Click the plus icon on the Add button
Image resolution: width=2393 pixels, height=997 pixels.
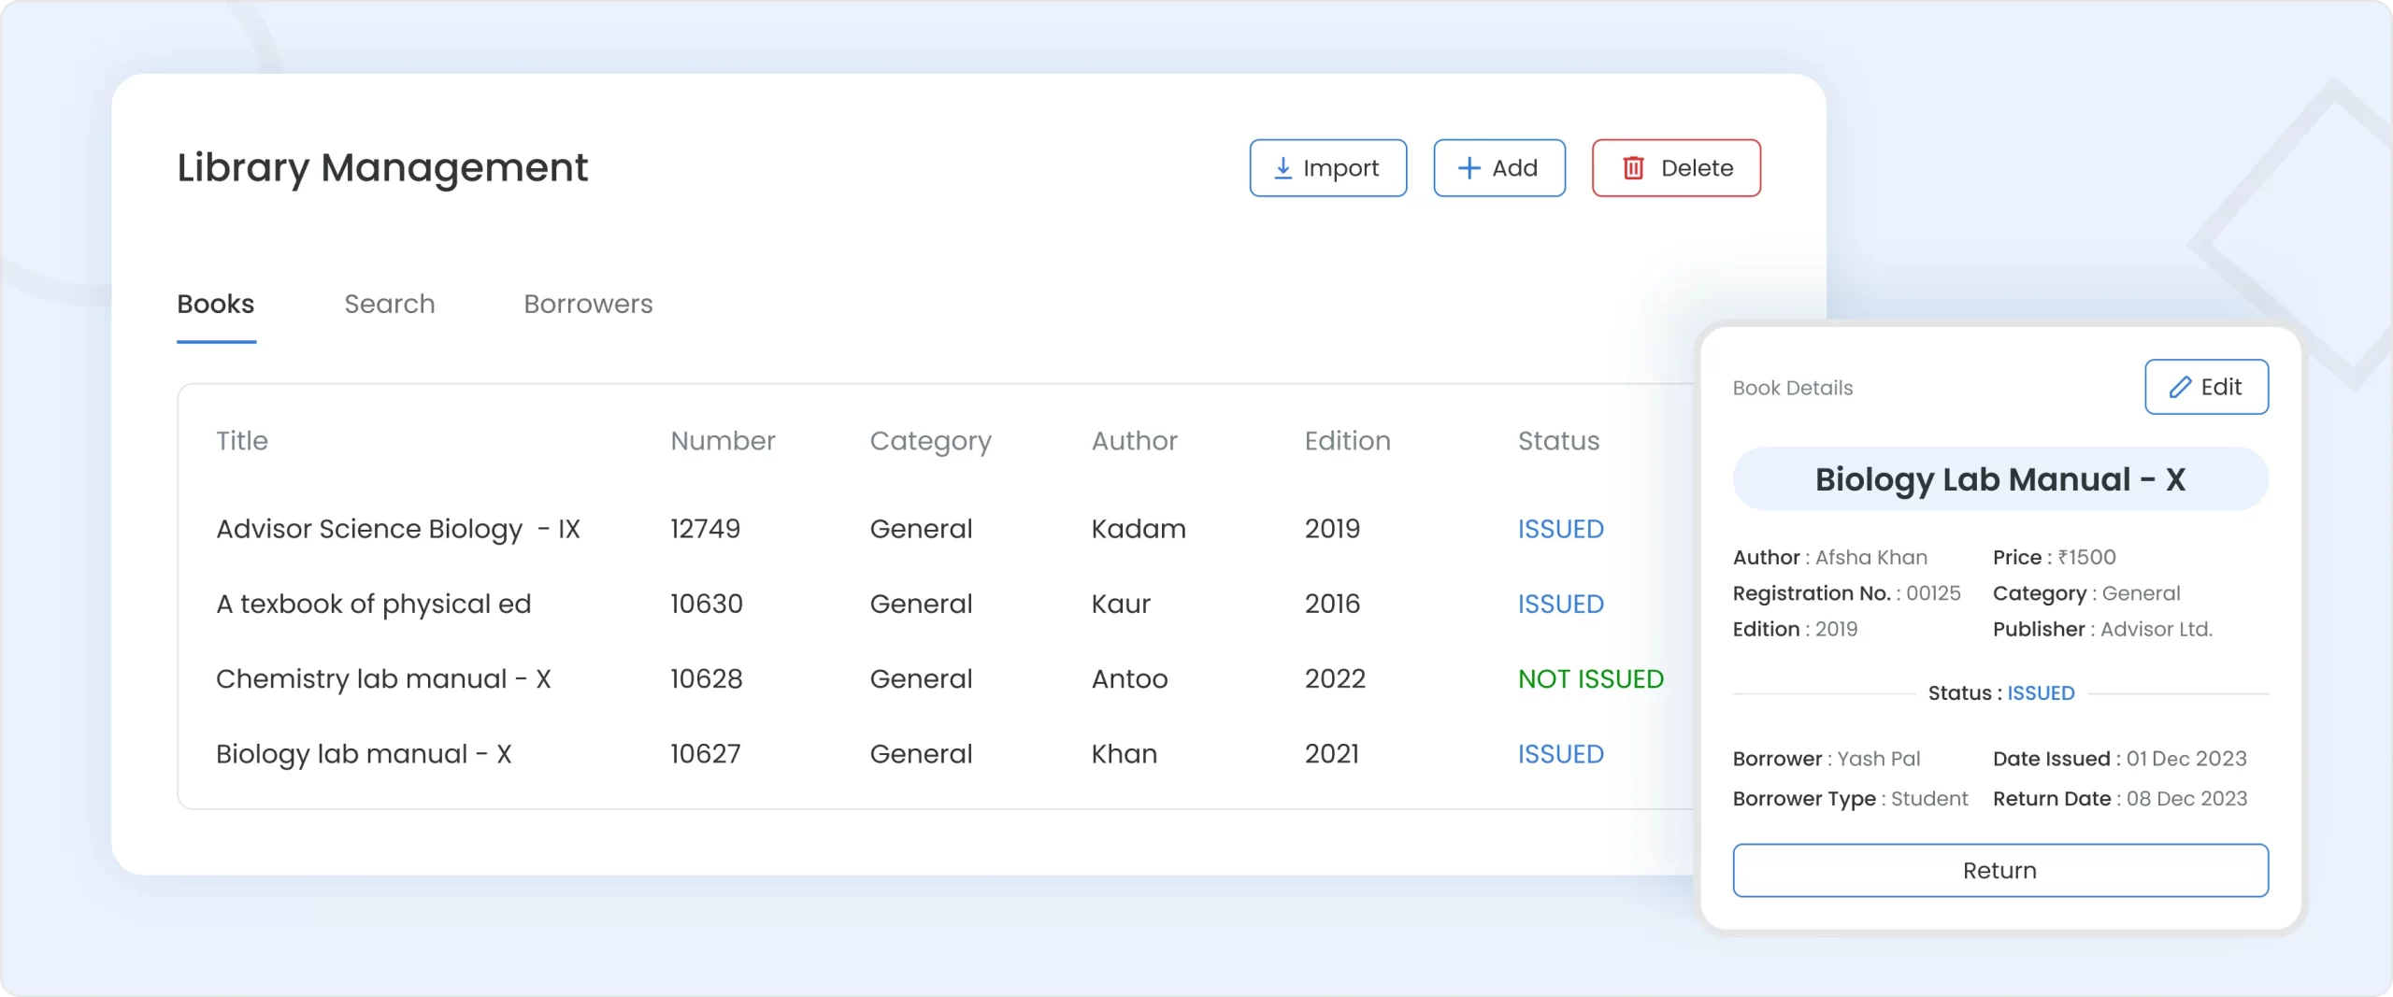[x=1468, y=167]
